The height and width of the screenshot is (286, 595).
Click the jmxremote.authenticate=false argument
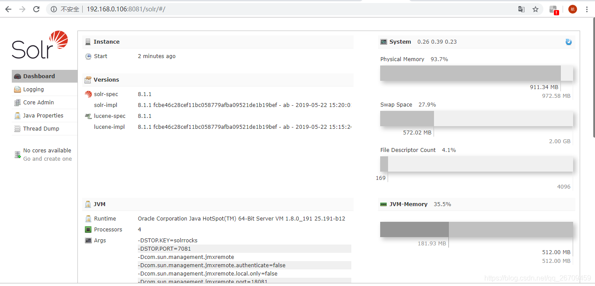(211, 265)
